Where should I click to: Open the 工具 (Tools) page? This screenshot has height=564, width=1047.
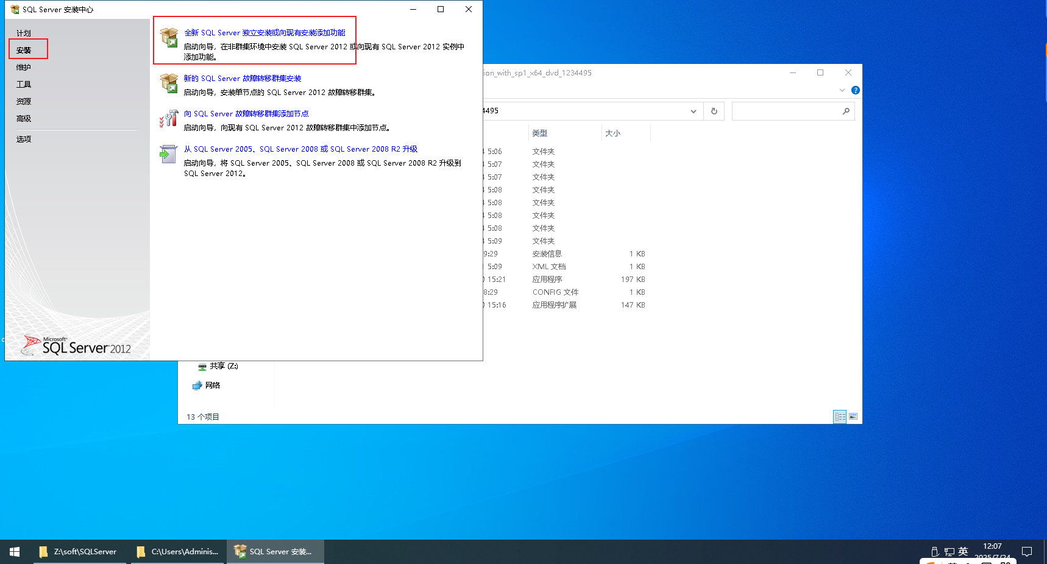(x=24, y=85)
